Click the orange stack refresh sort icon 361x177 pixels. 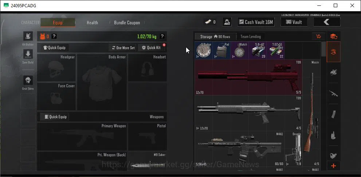click(333, 37)
